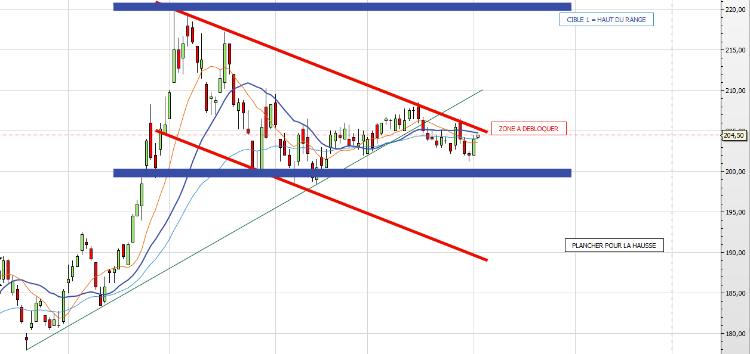Click the current price tag 204,50
The image size is (750, 354).
(733, 135)
